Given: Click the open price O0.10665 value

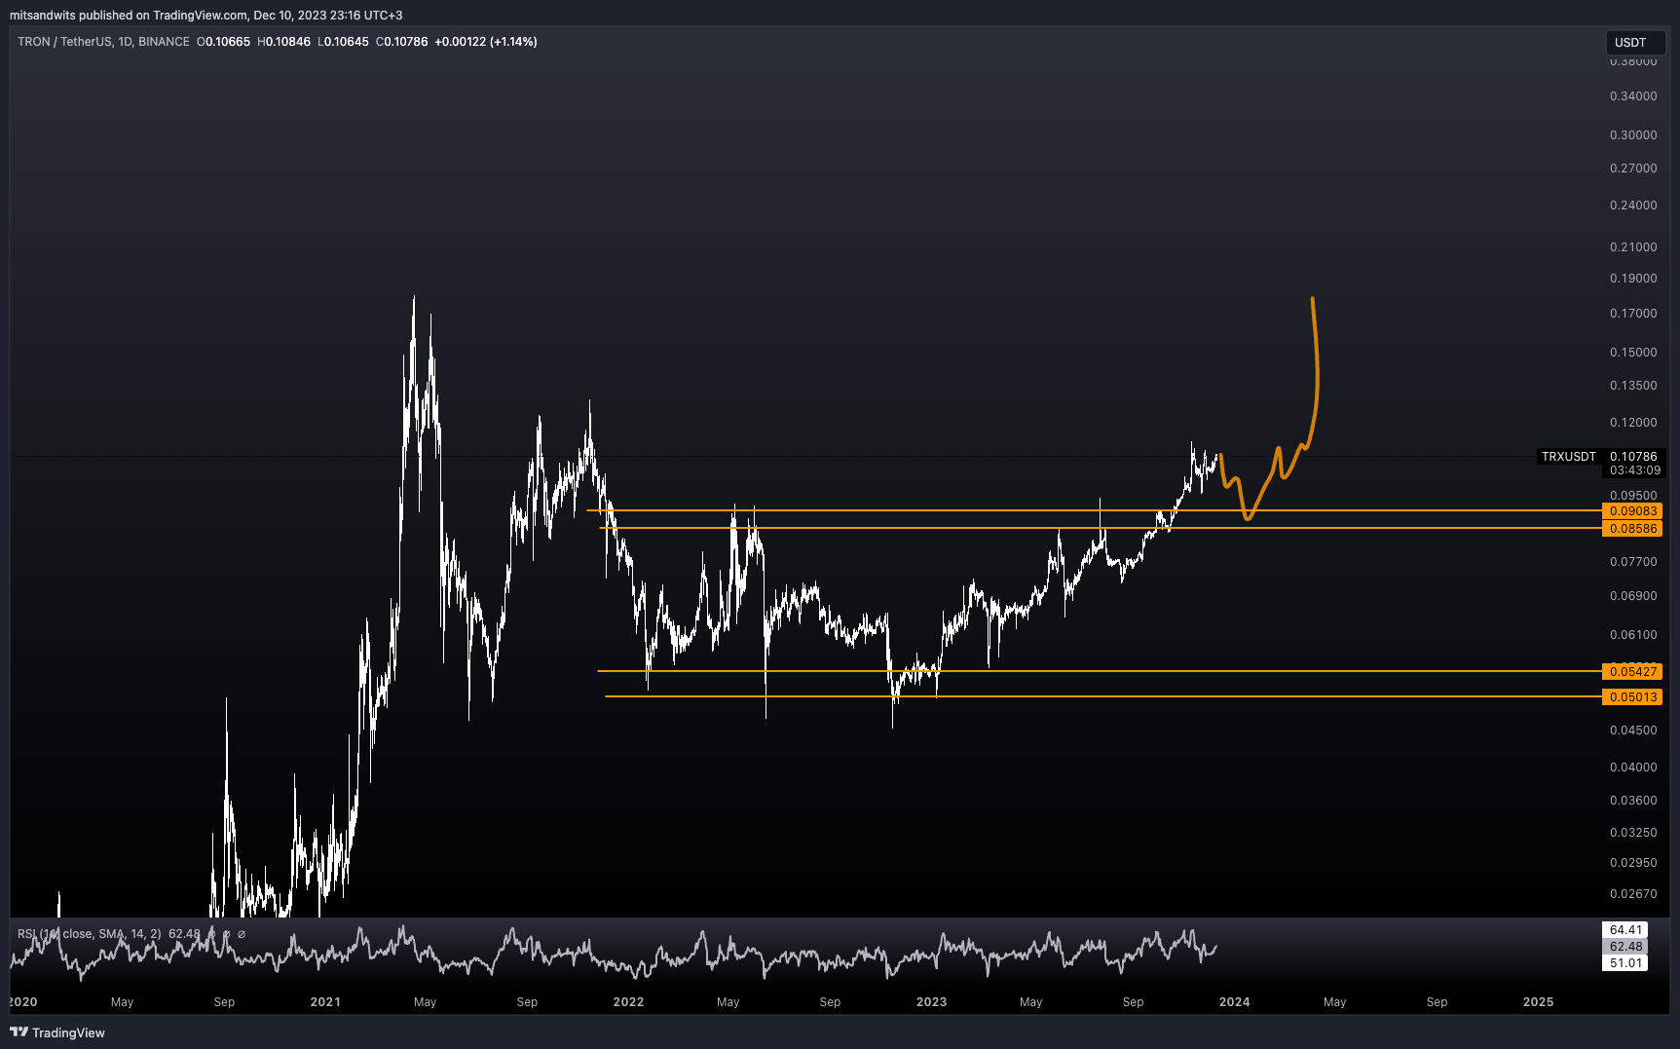Looking at the screenshot, I should [x=224, y=42].
